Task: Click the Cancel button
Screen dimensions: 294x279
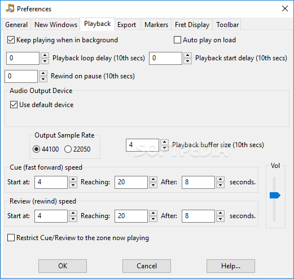Action: click(147, 266)
